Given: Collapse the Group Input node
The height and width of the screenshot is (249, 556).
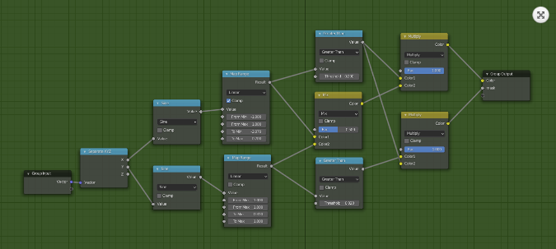Looking at the screenshot, I should pos(28,173).
